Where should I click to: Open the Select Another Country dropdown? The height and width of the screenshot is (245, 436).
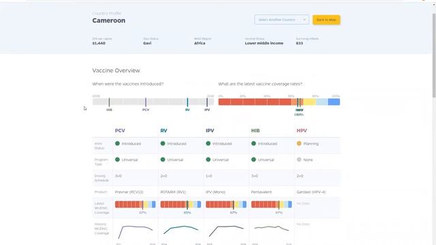point(281,20)
